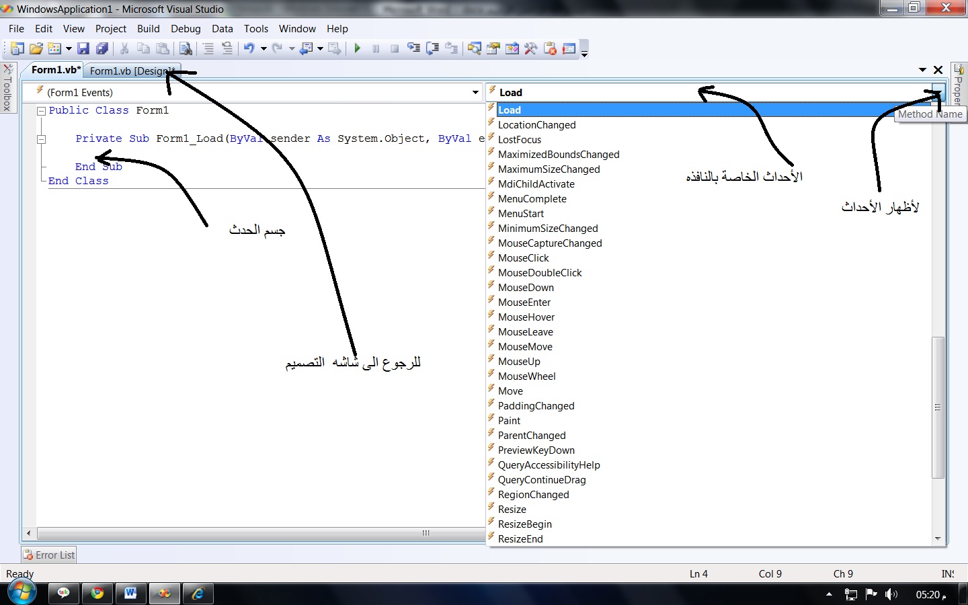
Task: Open the Windows Start button
Action: pos(22,593)
